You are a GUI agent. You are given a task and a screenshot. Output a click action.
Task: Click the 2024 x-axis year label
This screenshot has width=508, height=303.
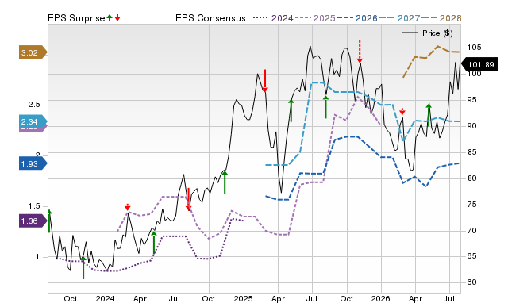pos(105,298)
